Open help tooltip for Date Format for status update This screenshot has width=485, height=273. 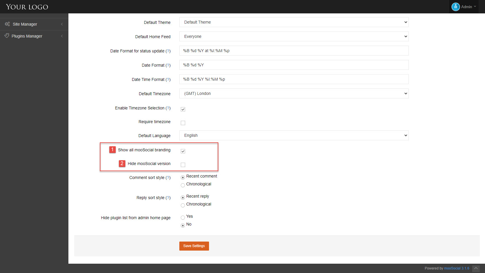pos(168,51)
